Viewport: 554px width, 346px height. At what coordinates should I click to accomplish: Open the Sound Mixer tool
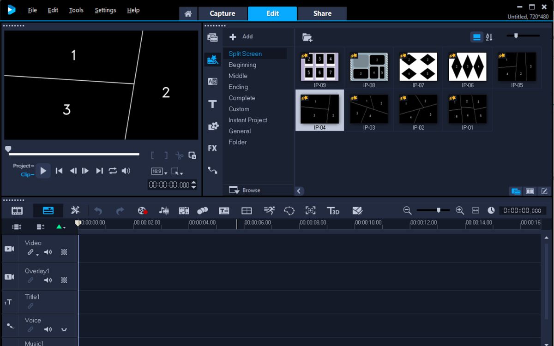point(163,210)
